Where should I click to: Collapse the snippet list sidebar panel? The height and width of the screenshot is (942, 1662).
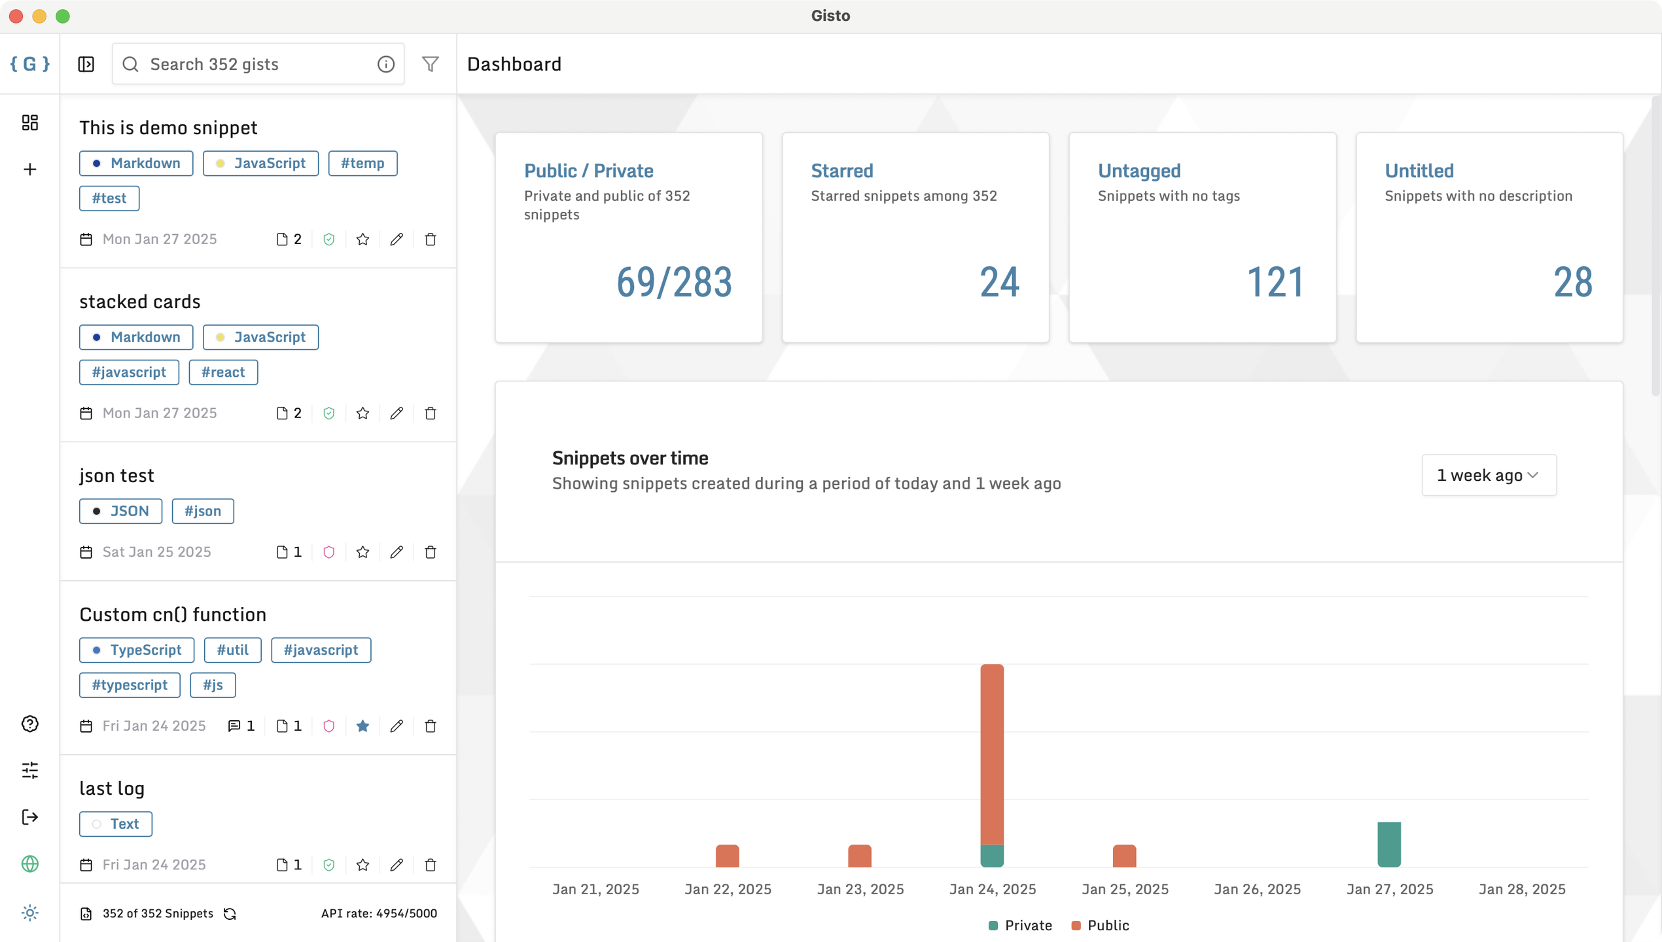point(86,64)
